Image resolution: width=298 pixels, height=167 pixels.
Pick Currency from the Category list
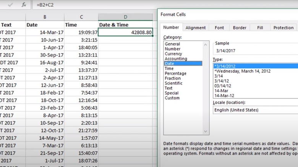coord(173,54)
